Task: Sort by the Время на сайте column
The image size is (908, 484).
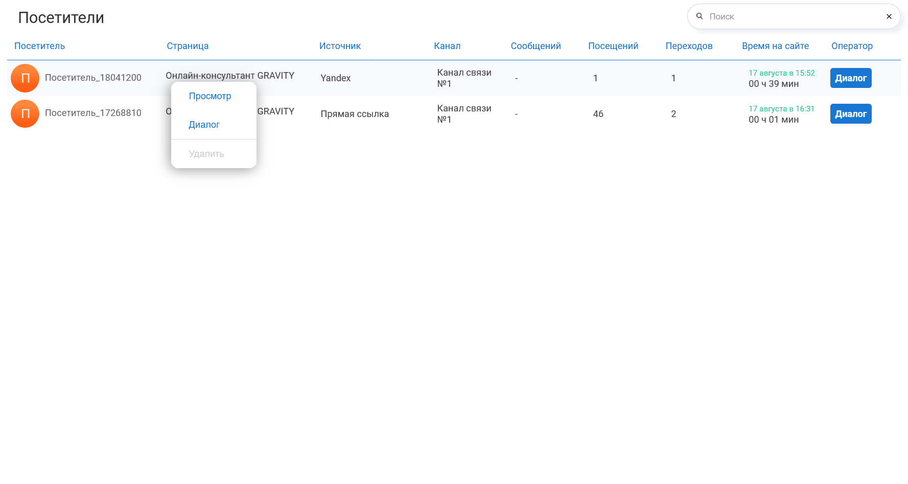Action: click(775, 46)
